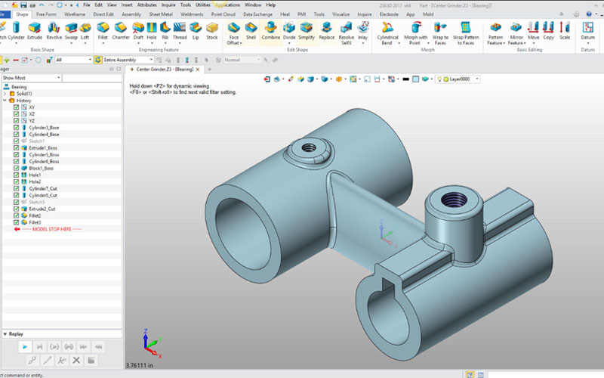Add a new document tab
This screenshot has width=604, height=378.
tap(210, 70)
